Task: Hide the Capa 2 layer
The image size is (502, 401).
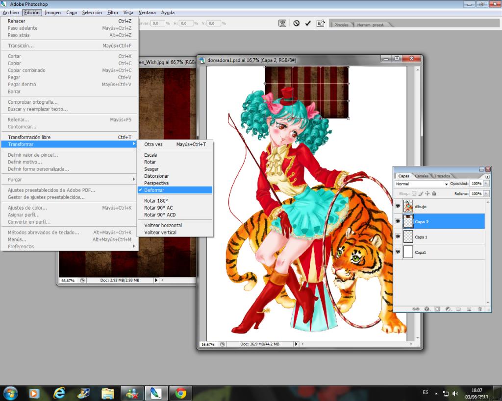Action: [x=398, y=221]
